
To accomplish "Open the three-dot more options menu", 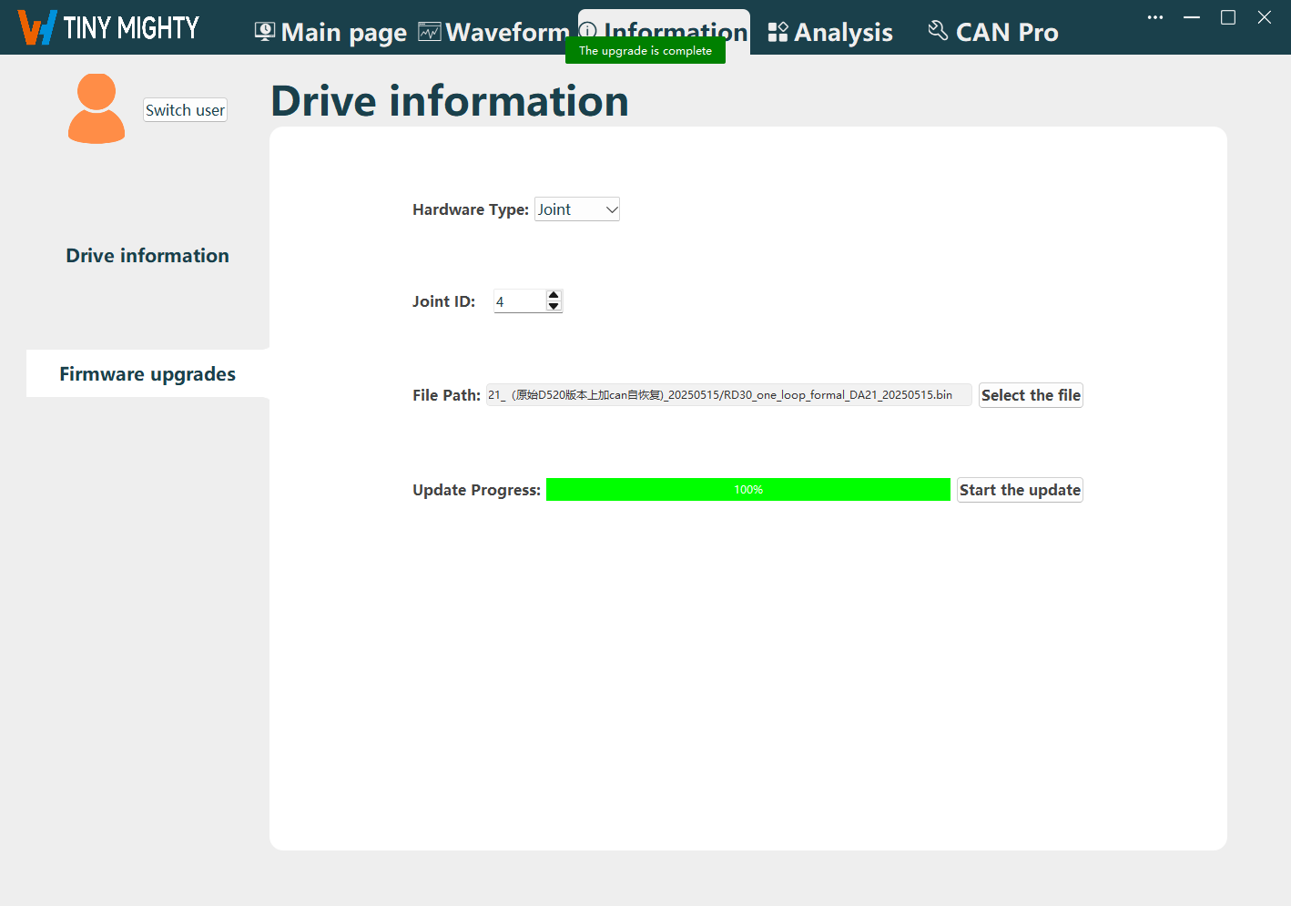I will 1154,17.
